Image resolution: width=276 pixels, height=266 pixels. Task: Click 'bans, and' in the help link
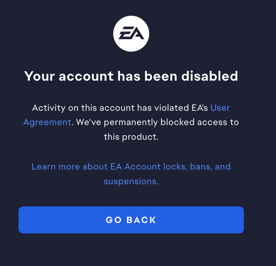click(210, 166)
